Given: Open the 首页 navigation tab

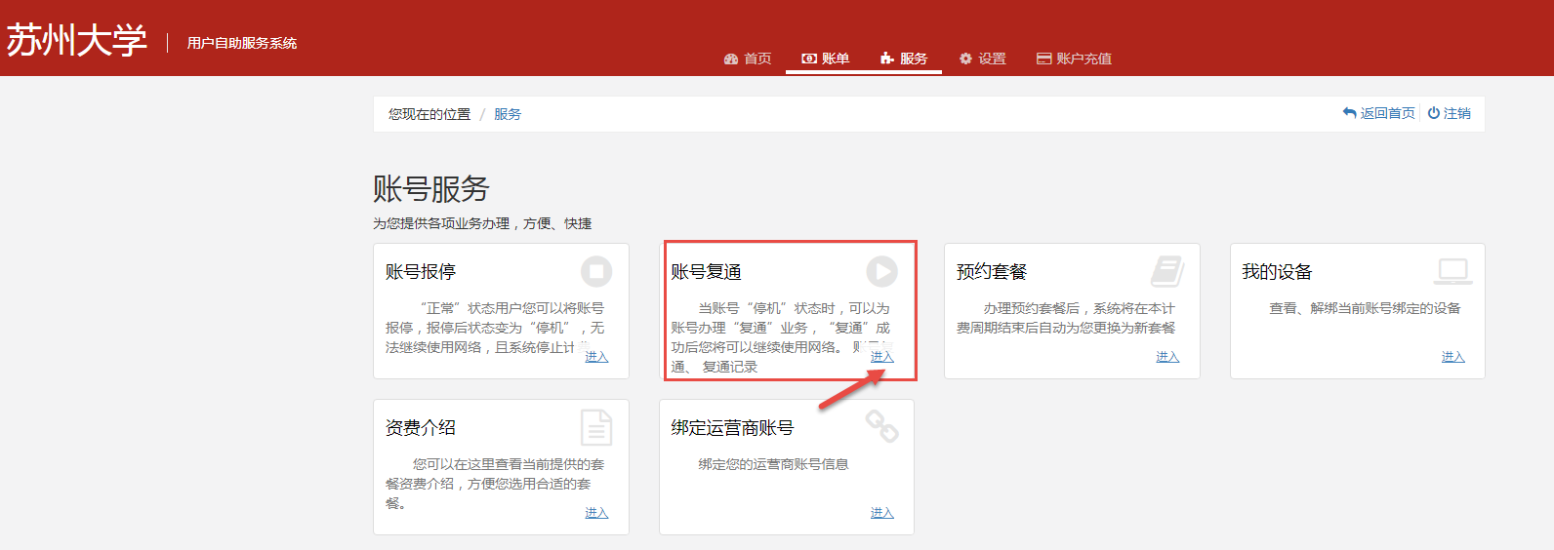Looking at the screenshot, I should [x=748, y=59].
